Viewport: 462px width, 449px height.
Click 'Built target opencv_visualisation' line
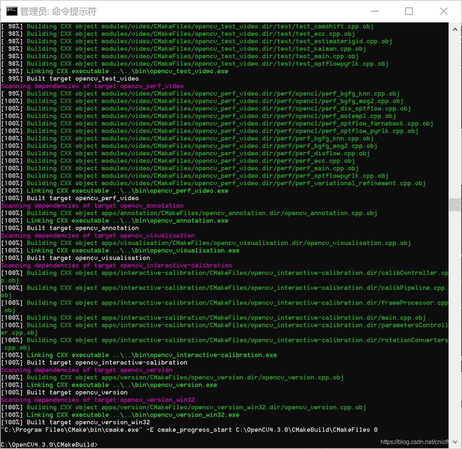pos(75,258)
